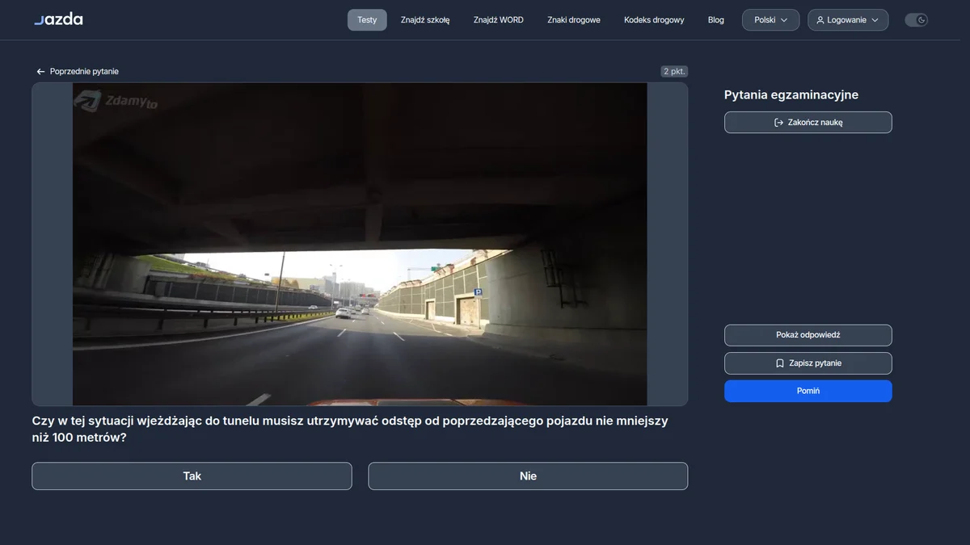Click the tunnel question image
The image size is (970, 545).
tap(360, 244)
